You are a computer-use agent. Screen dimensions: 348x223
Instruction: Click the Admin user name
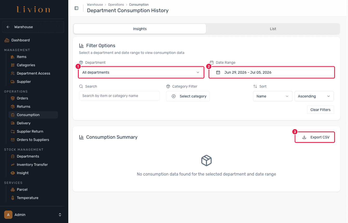pyautogui.click(x=20, y=215)
